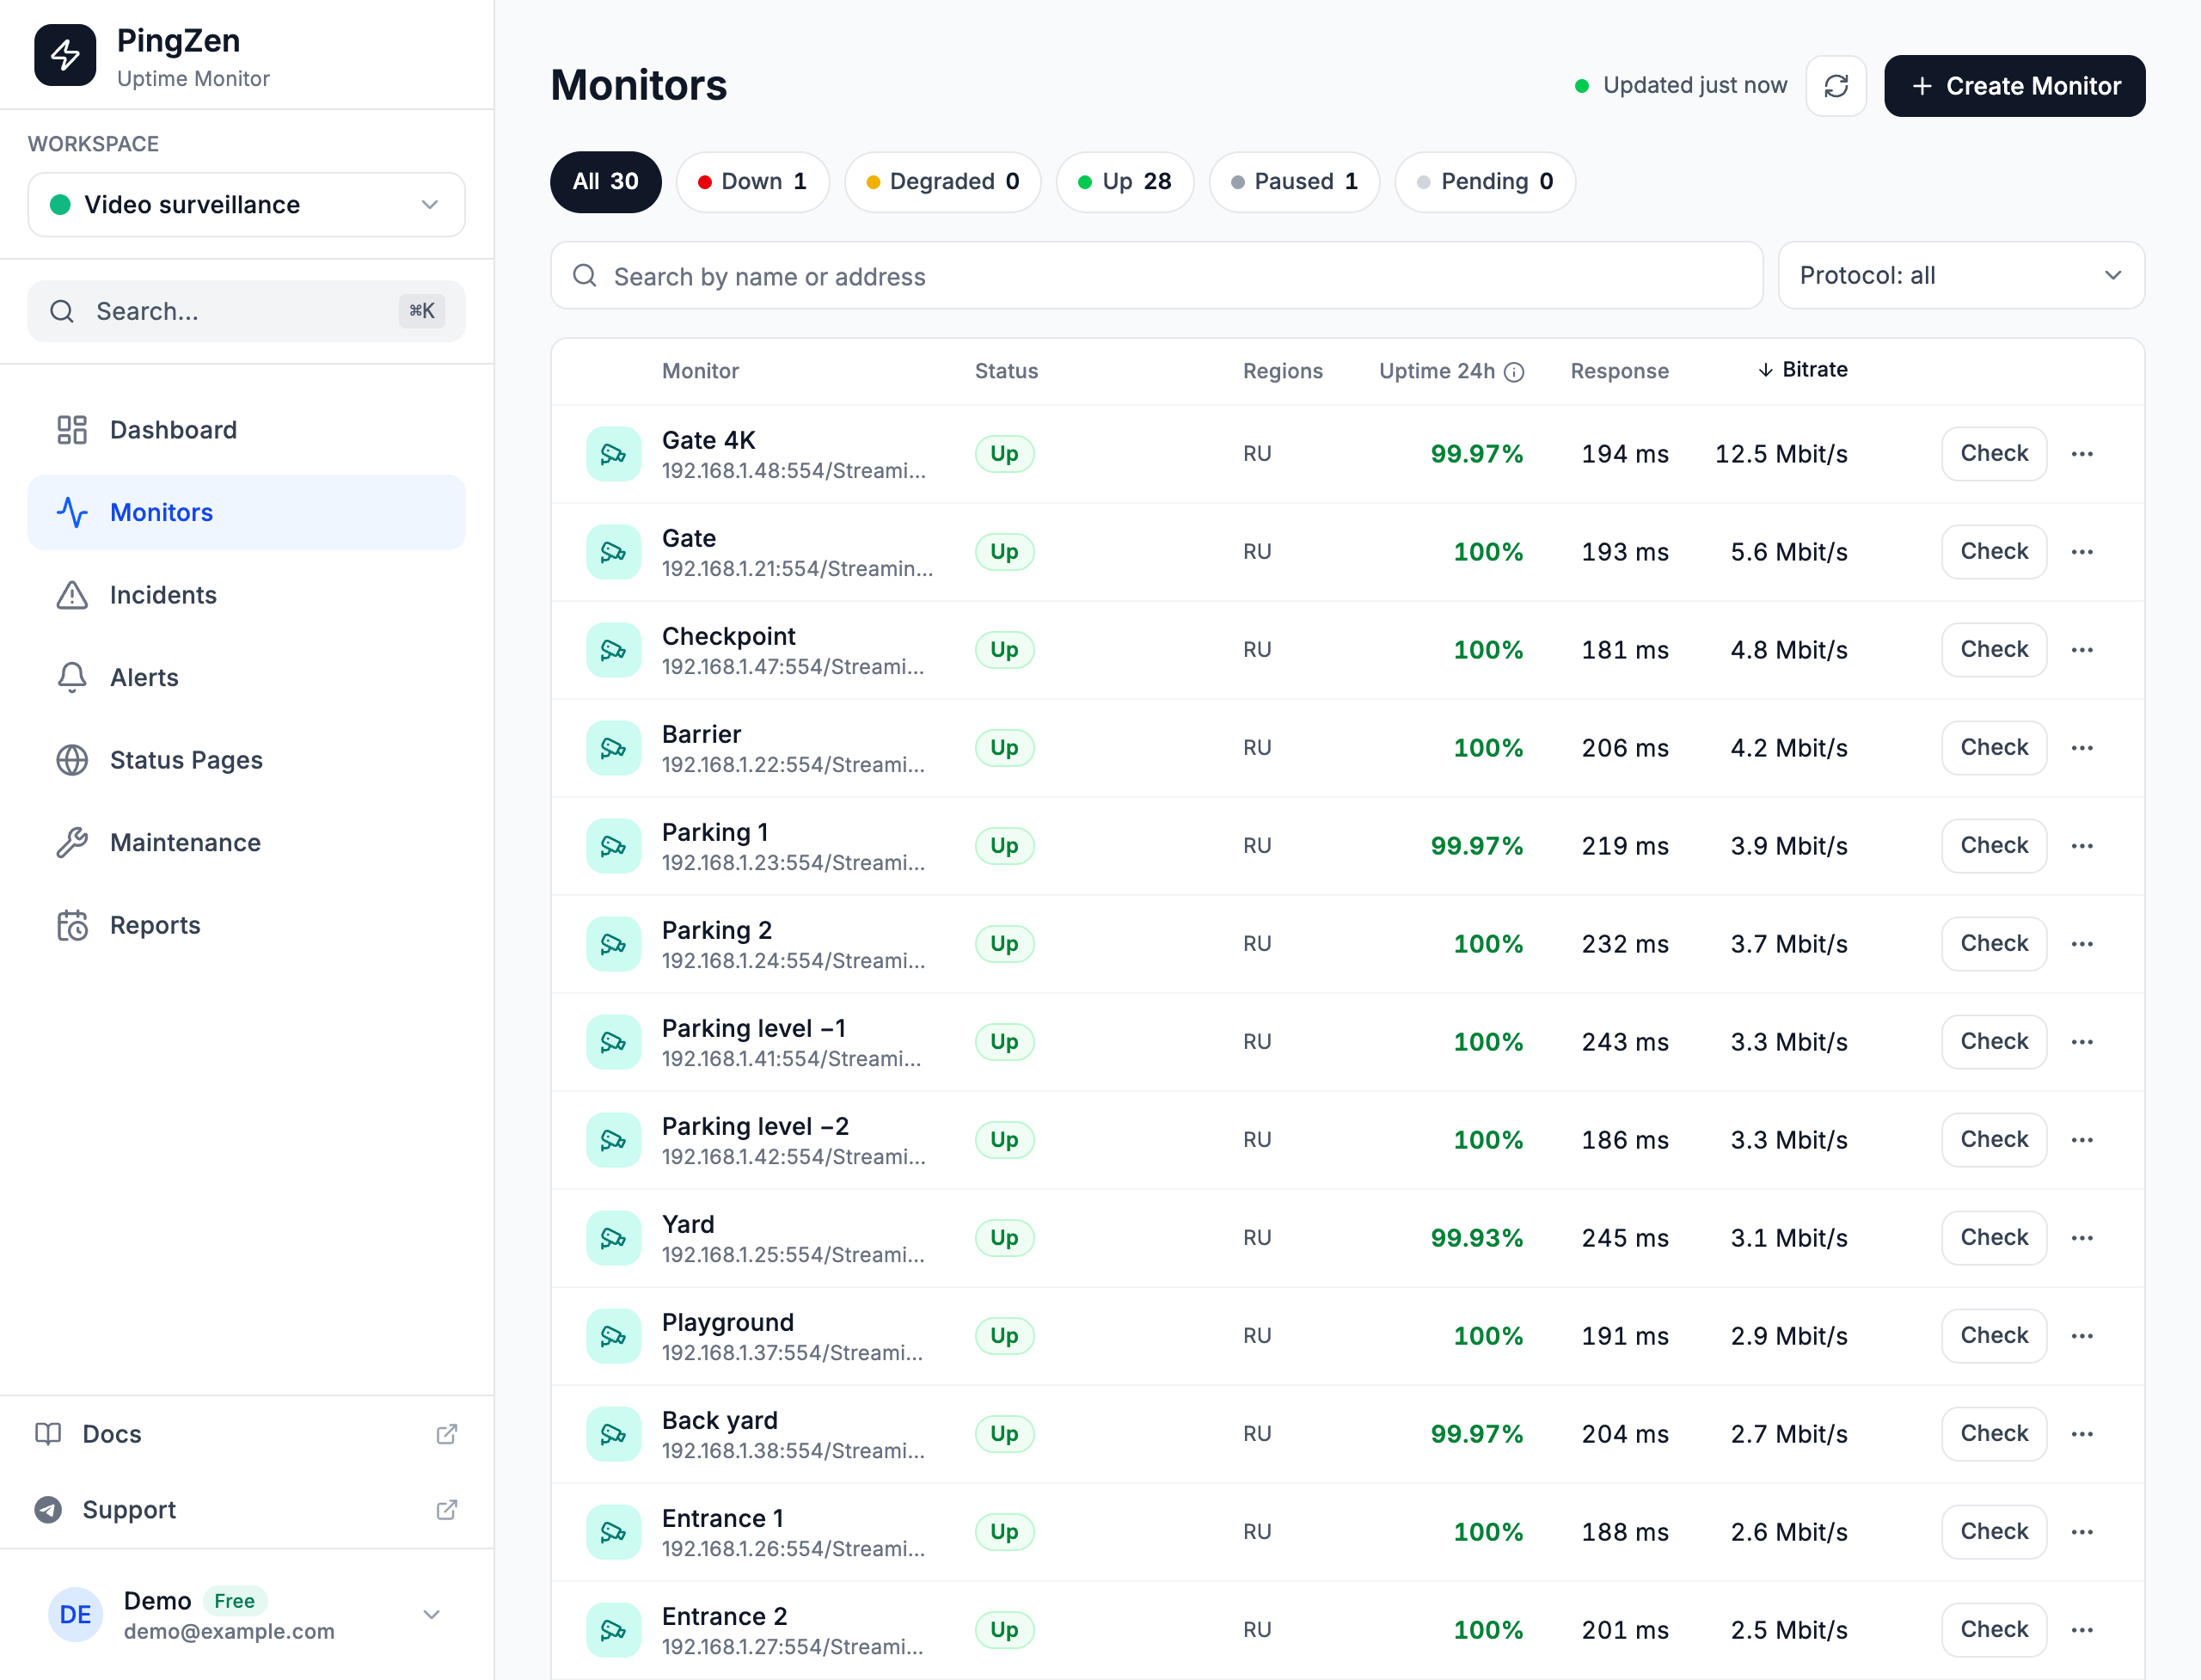Screen dimensions: 2201x1680
Task: Sort by the Bitrate column header
Action: pos(1803,370)
